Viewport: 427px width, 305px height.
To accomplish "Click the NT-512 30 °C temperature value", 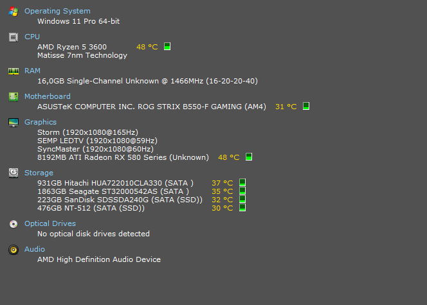I will (x=223, y=208).
